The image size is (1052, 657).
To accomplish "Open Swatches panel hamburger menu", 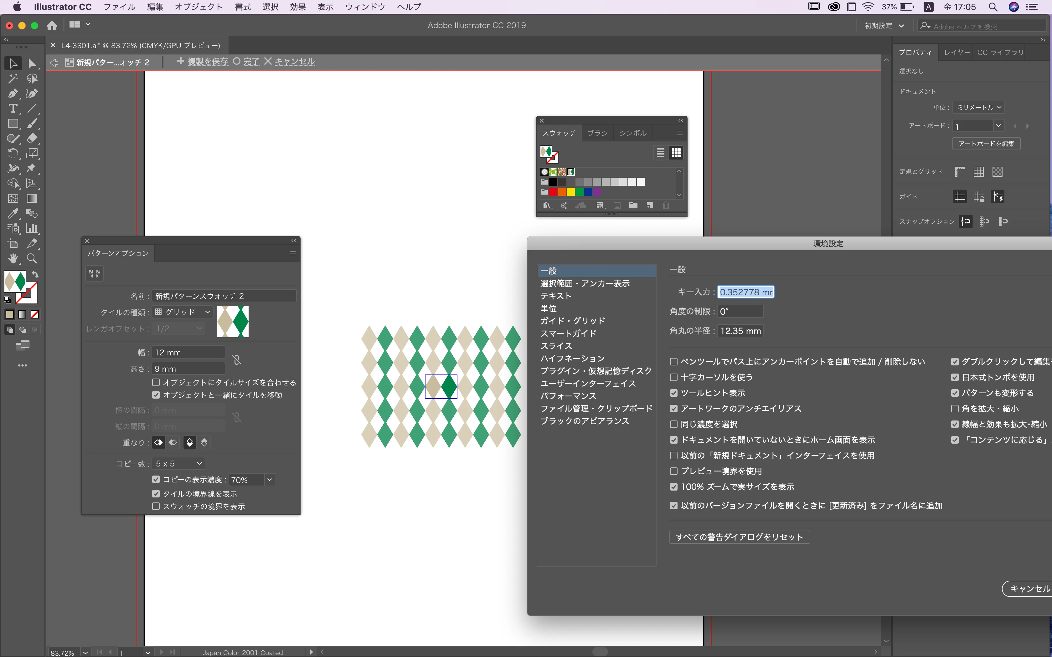I will tap(680, 133).
